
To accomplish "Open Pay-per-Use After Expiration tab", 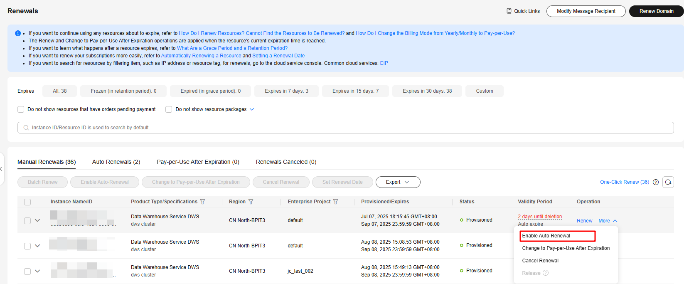I will pos(198,162).
